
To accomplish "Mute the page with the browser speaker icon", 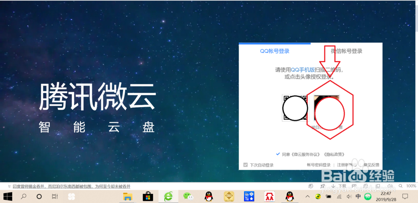I will pos(390,186).
